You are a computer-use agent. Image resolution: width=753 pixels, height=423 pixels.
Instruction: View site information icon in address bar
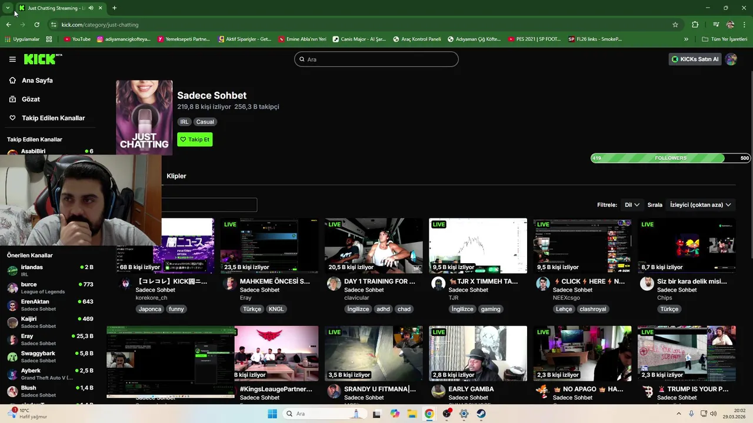click(54, 25)
